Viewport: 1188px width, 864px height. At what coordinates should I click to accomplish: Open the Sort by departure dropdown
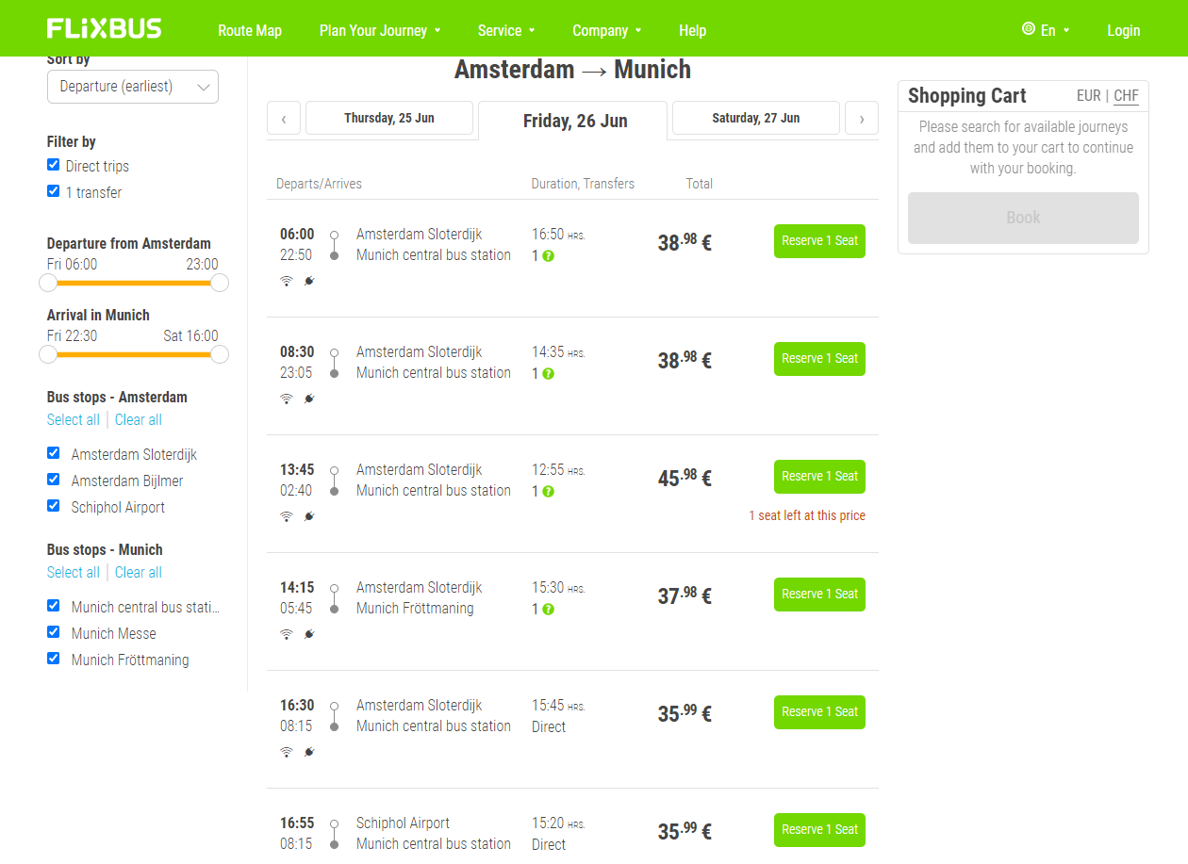[133, 87]
